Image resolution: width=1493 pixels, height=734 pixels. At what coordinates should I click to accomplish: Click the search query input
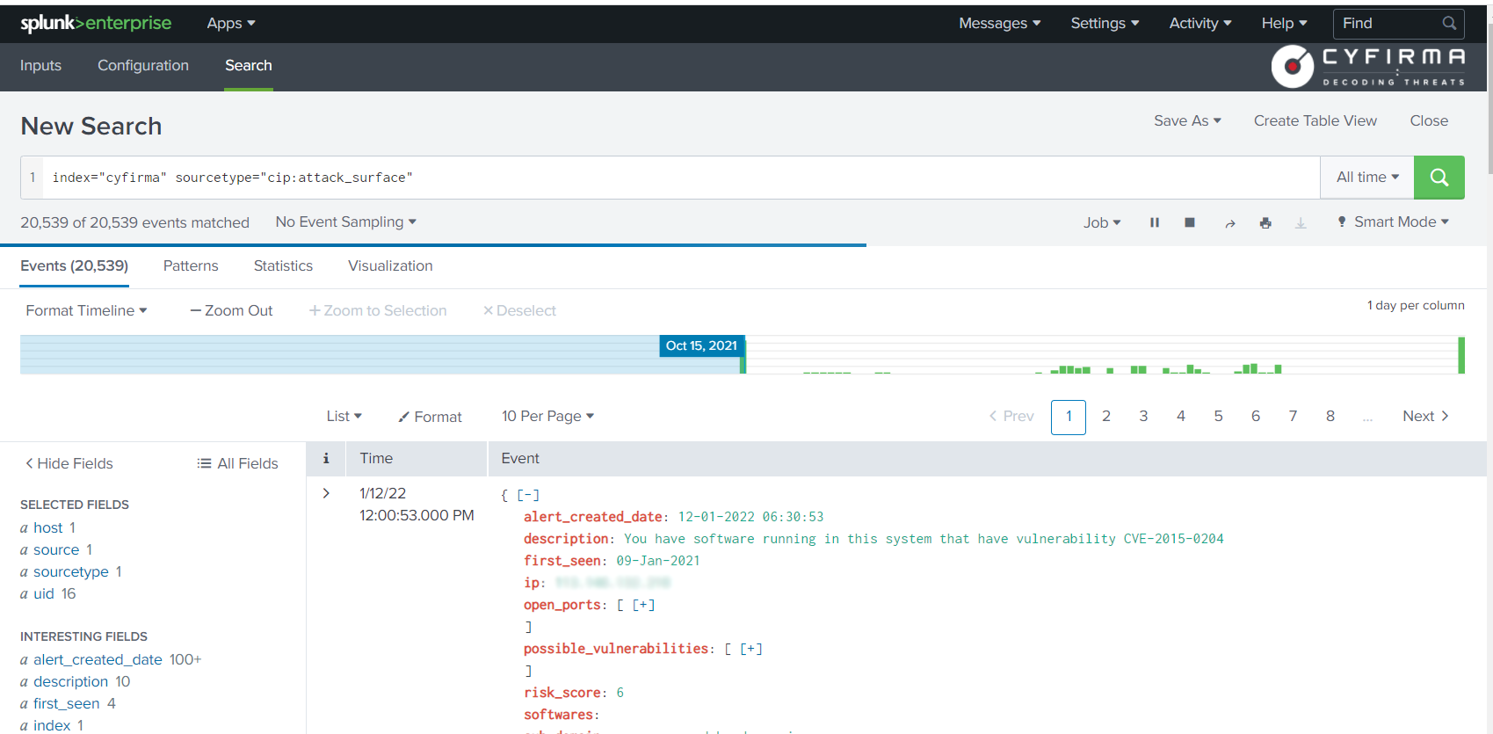[681, 178]
